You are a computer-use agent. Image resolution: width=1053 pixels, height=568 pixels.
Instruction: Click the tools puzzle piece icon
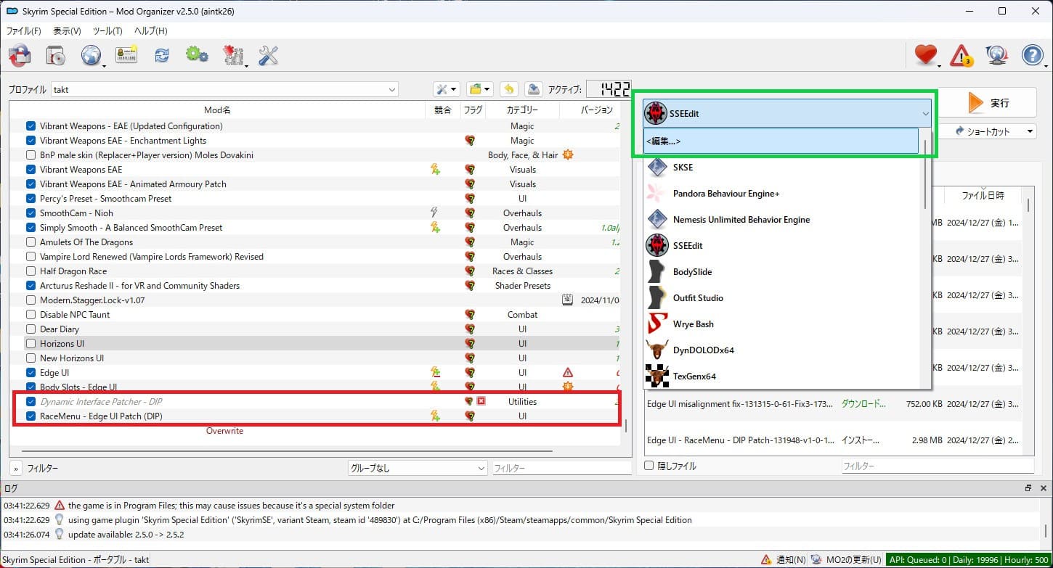[x=232, y=55]
